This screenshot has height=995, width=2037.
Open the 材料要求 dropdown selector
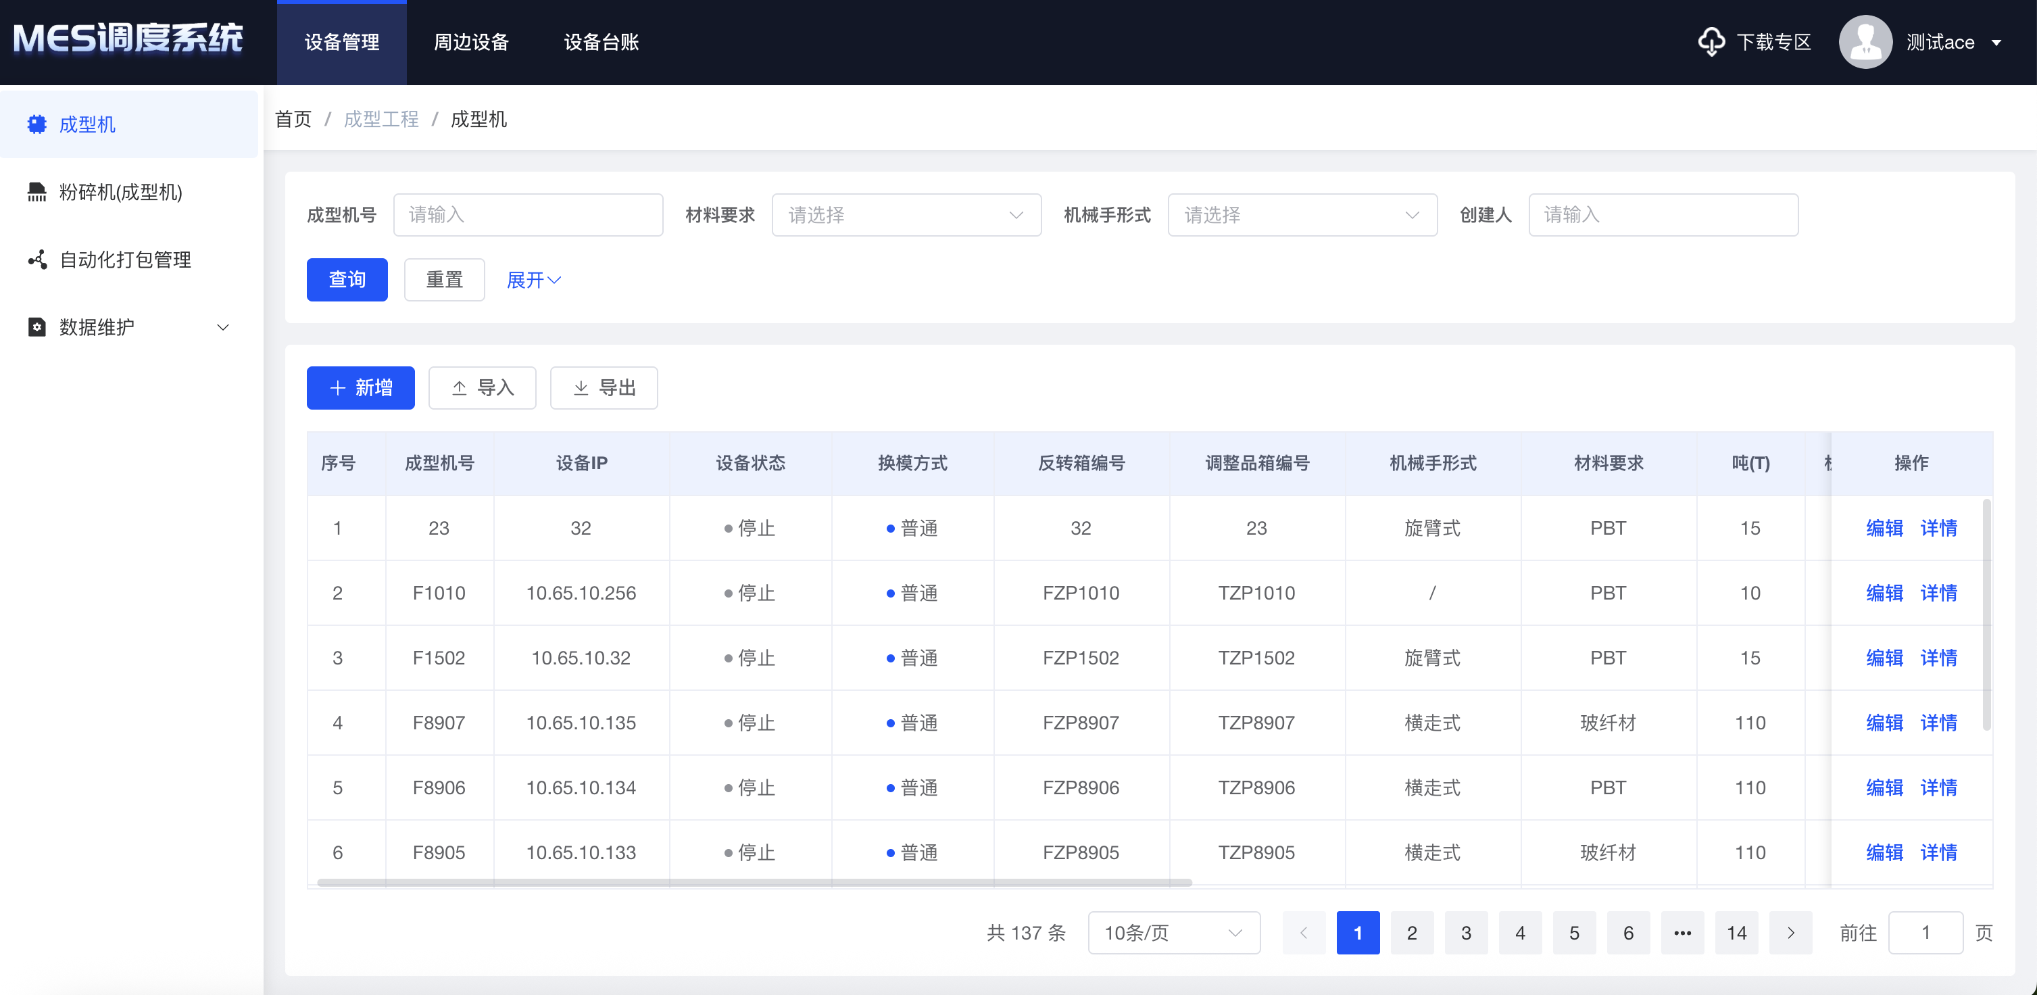906,214
